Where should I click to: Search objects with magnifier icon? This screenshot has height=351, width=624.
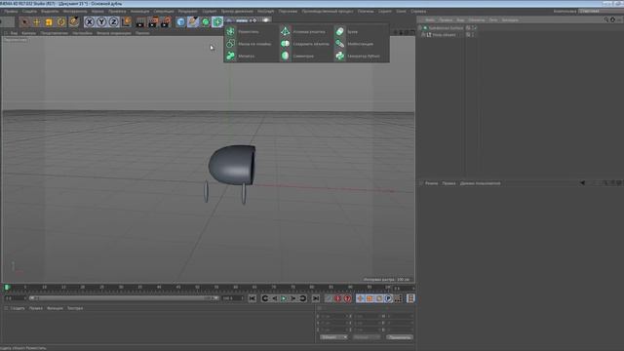pyautogui.click(x=606, y=19)
